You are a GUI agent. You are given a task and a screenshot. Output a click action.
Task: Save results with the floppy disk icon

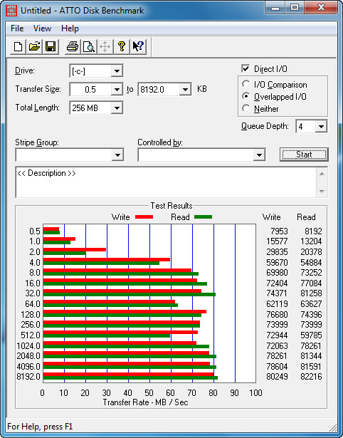[51, 46]
